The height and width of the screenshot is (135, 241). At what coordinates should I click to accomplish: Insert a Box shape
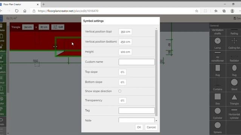218,99
